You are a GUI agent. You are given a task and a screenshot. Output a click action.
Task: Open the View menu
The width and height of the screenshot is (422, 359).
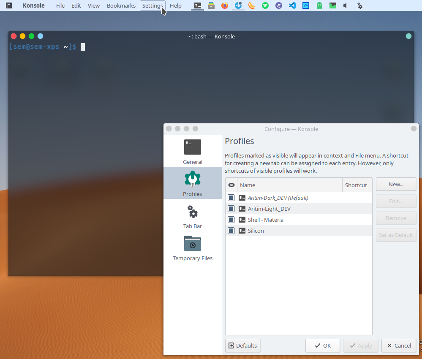[93, 5]
